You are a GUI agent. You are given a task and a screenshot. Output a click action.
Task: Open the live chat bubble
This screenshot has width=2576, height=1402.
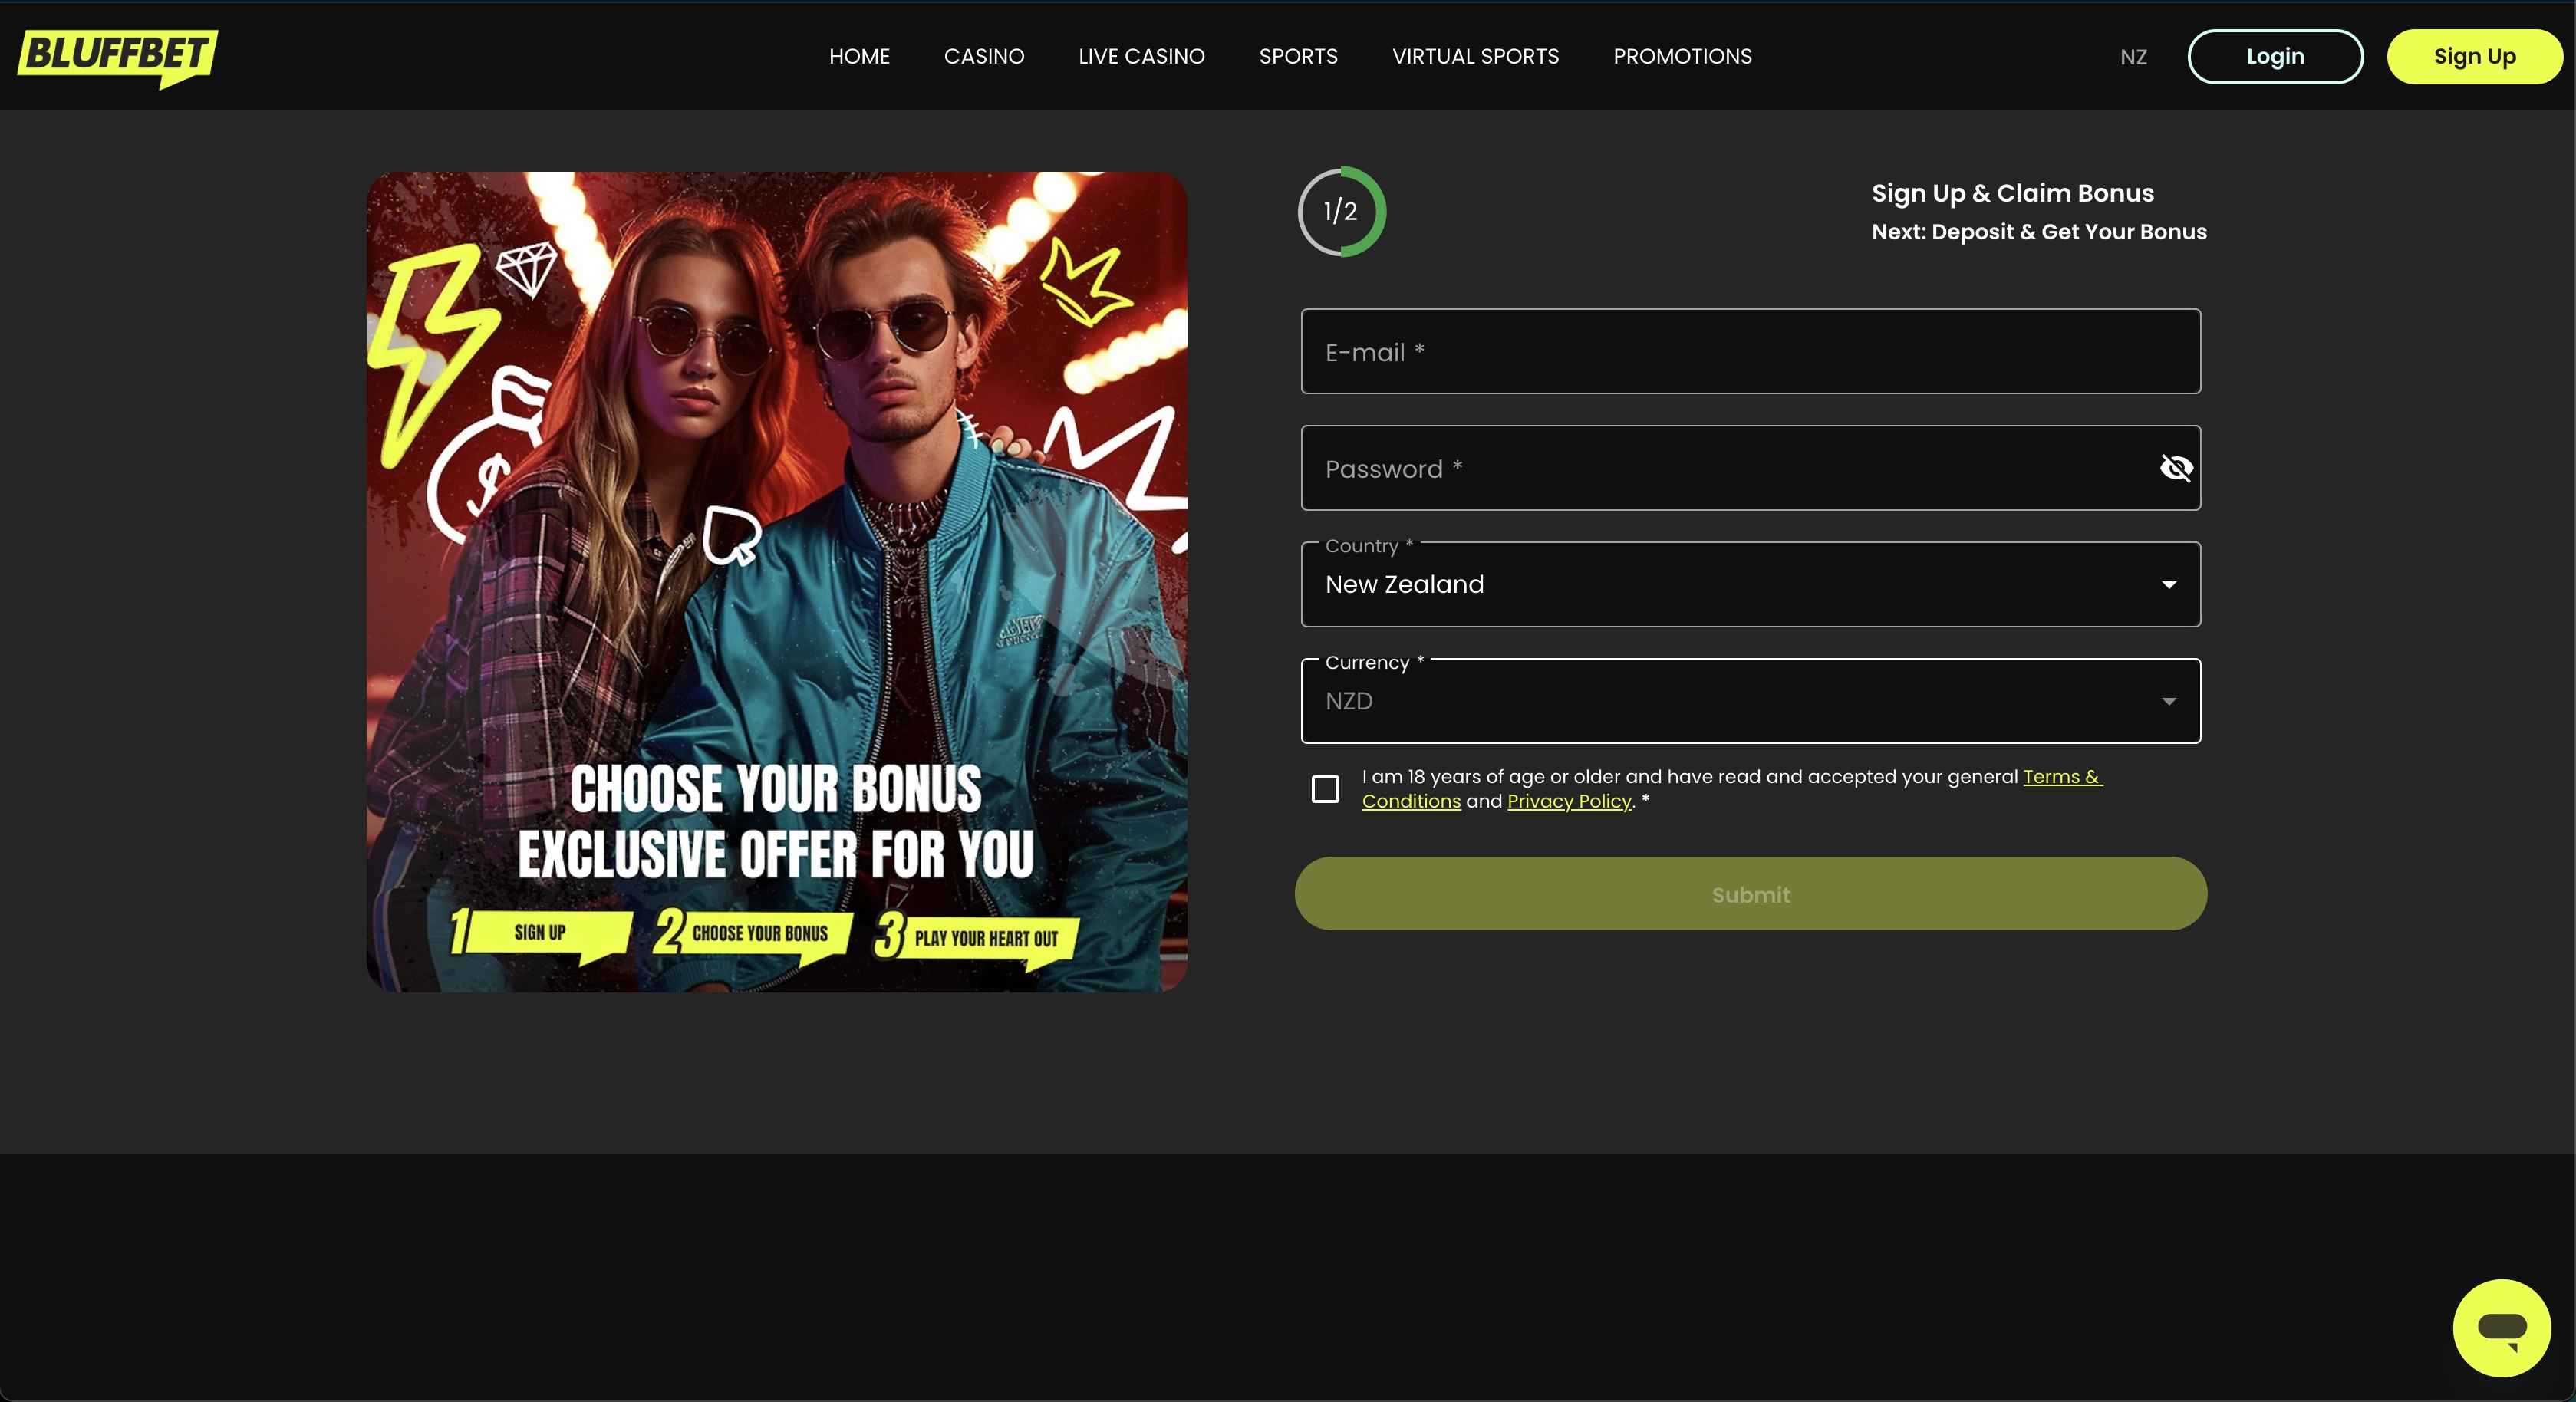(2501, 1327)
